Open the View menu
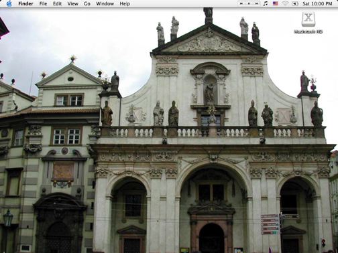 point(73,3)
